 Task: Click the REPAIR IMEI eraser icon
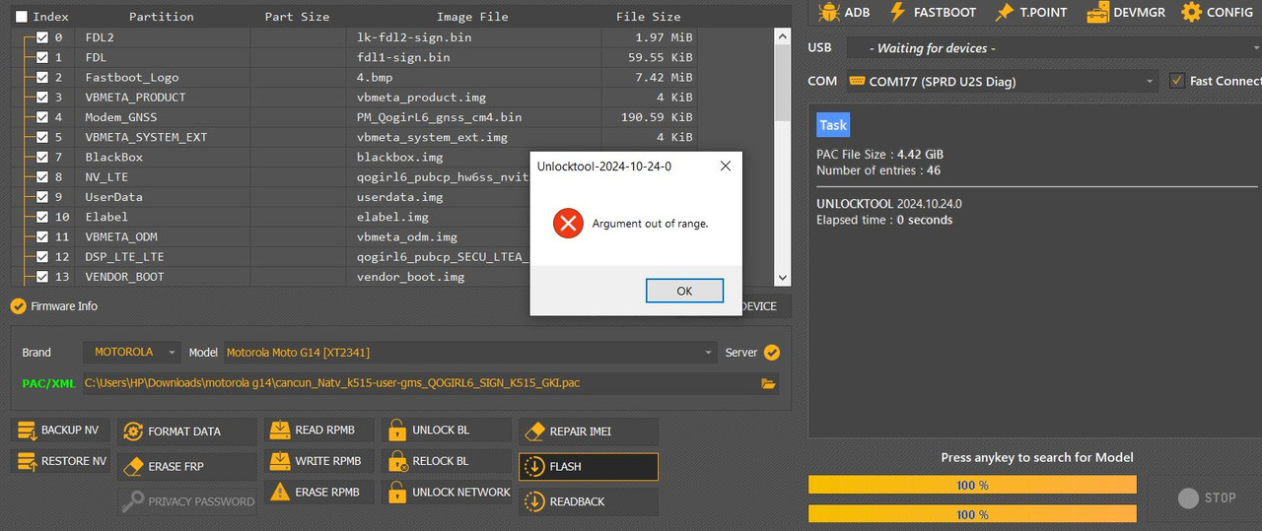point(534,431)
